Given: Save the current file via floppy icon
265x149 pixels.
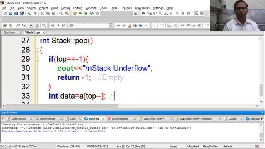Looking at the screenshot, I should pos(16,13).
